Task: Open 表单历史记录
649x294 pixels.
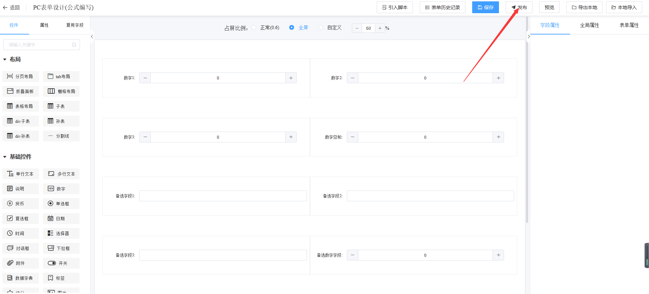Action: [442, 7]
